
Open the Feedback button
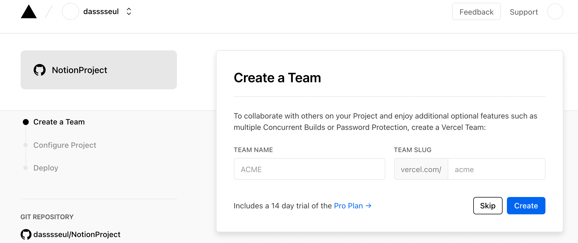pyautogui.click(x=476, y=12)
